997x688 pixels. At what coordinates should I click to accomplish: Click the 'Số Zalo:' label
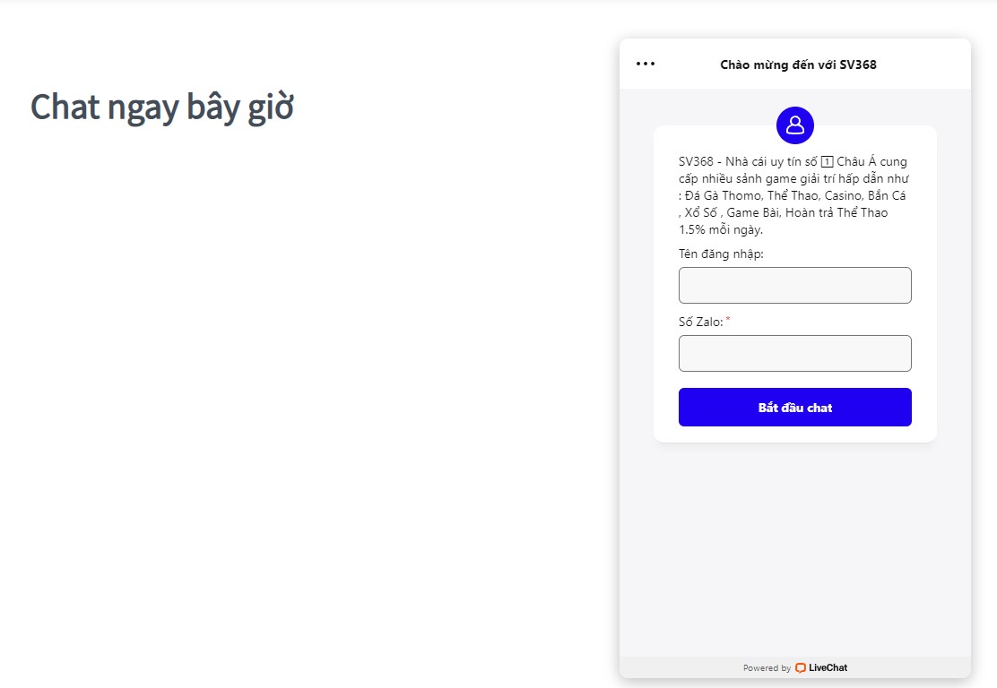[x=701, y=322]
